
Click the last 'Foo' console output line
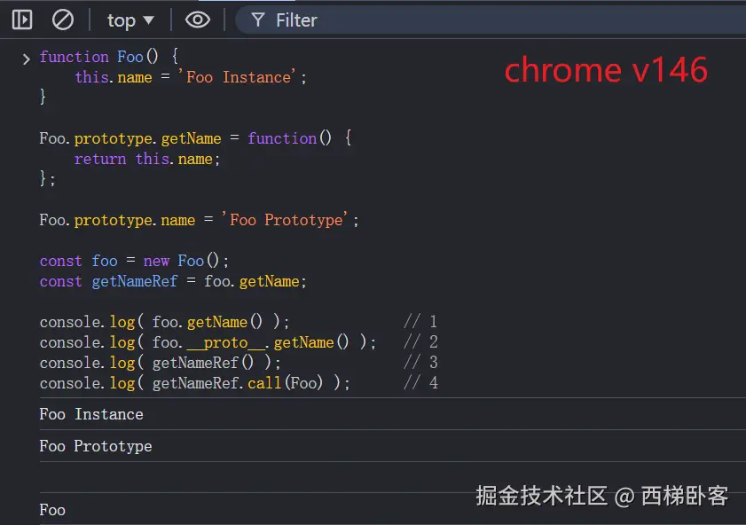[52, 510]
